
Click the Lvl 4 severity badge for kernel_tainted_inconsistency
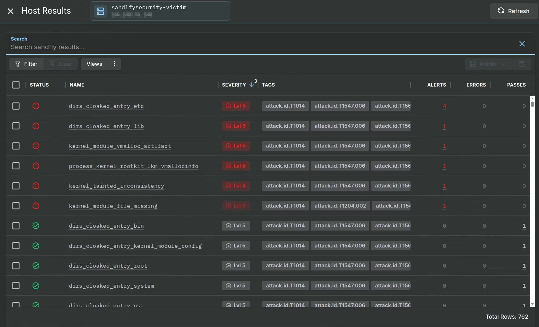pyautogui.click(x=236, y=186)
